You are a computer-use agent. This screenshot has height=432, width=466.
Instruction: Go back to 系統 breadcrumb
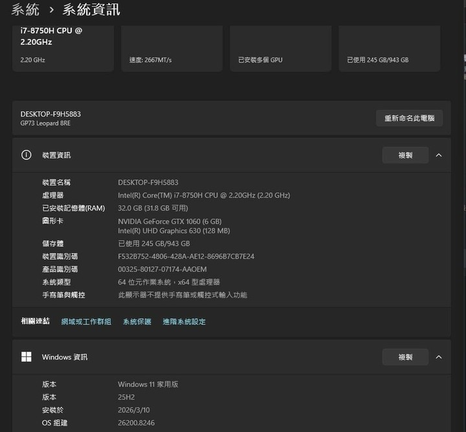[x=25, y=10]
